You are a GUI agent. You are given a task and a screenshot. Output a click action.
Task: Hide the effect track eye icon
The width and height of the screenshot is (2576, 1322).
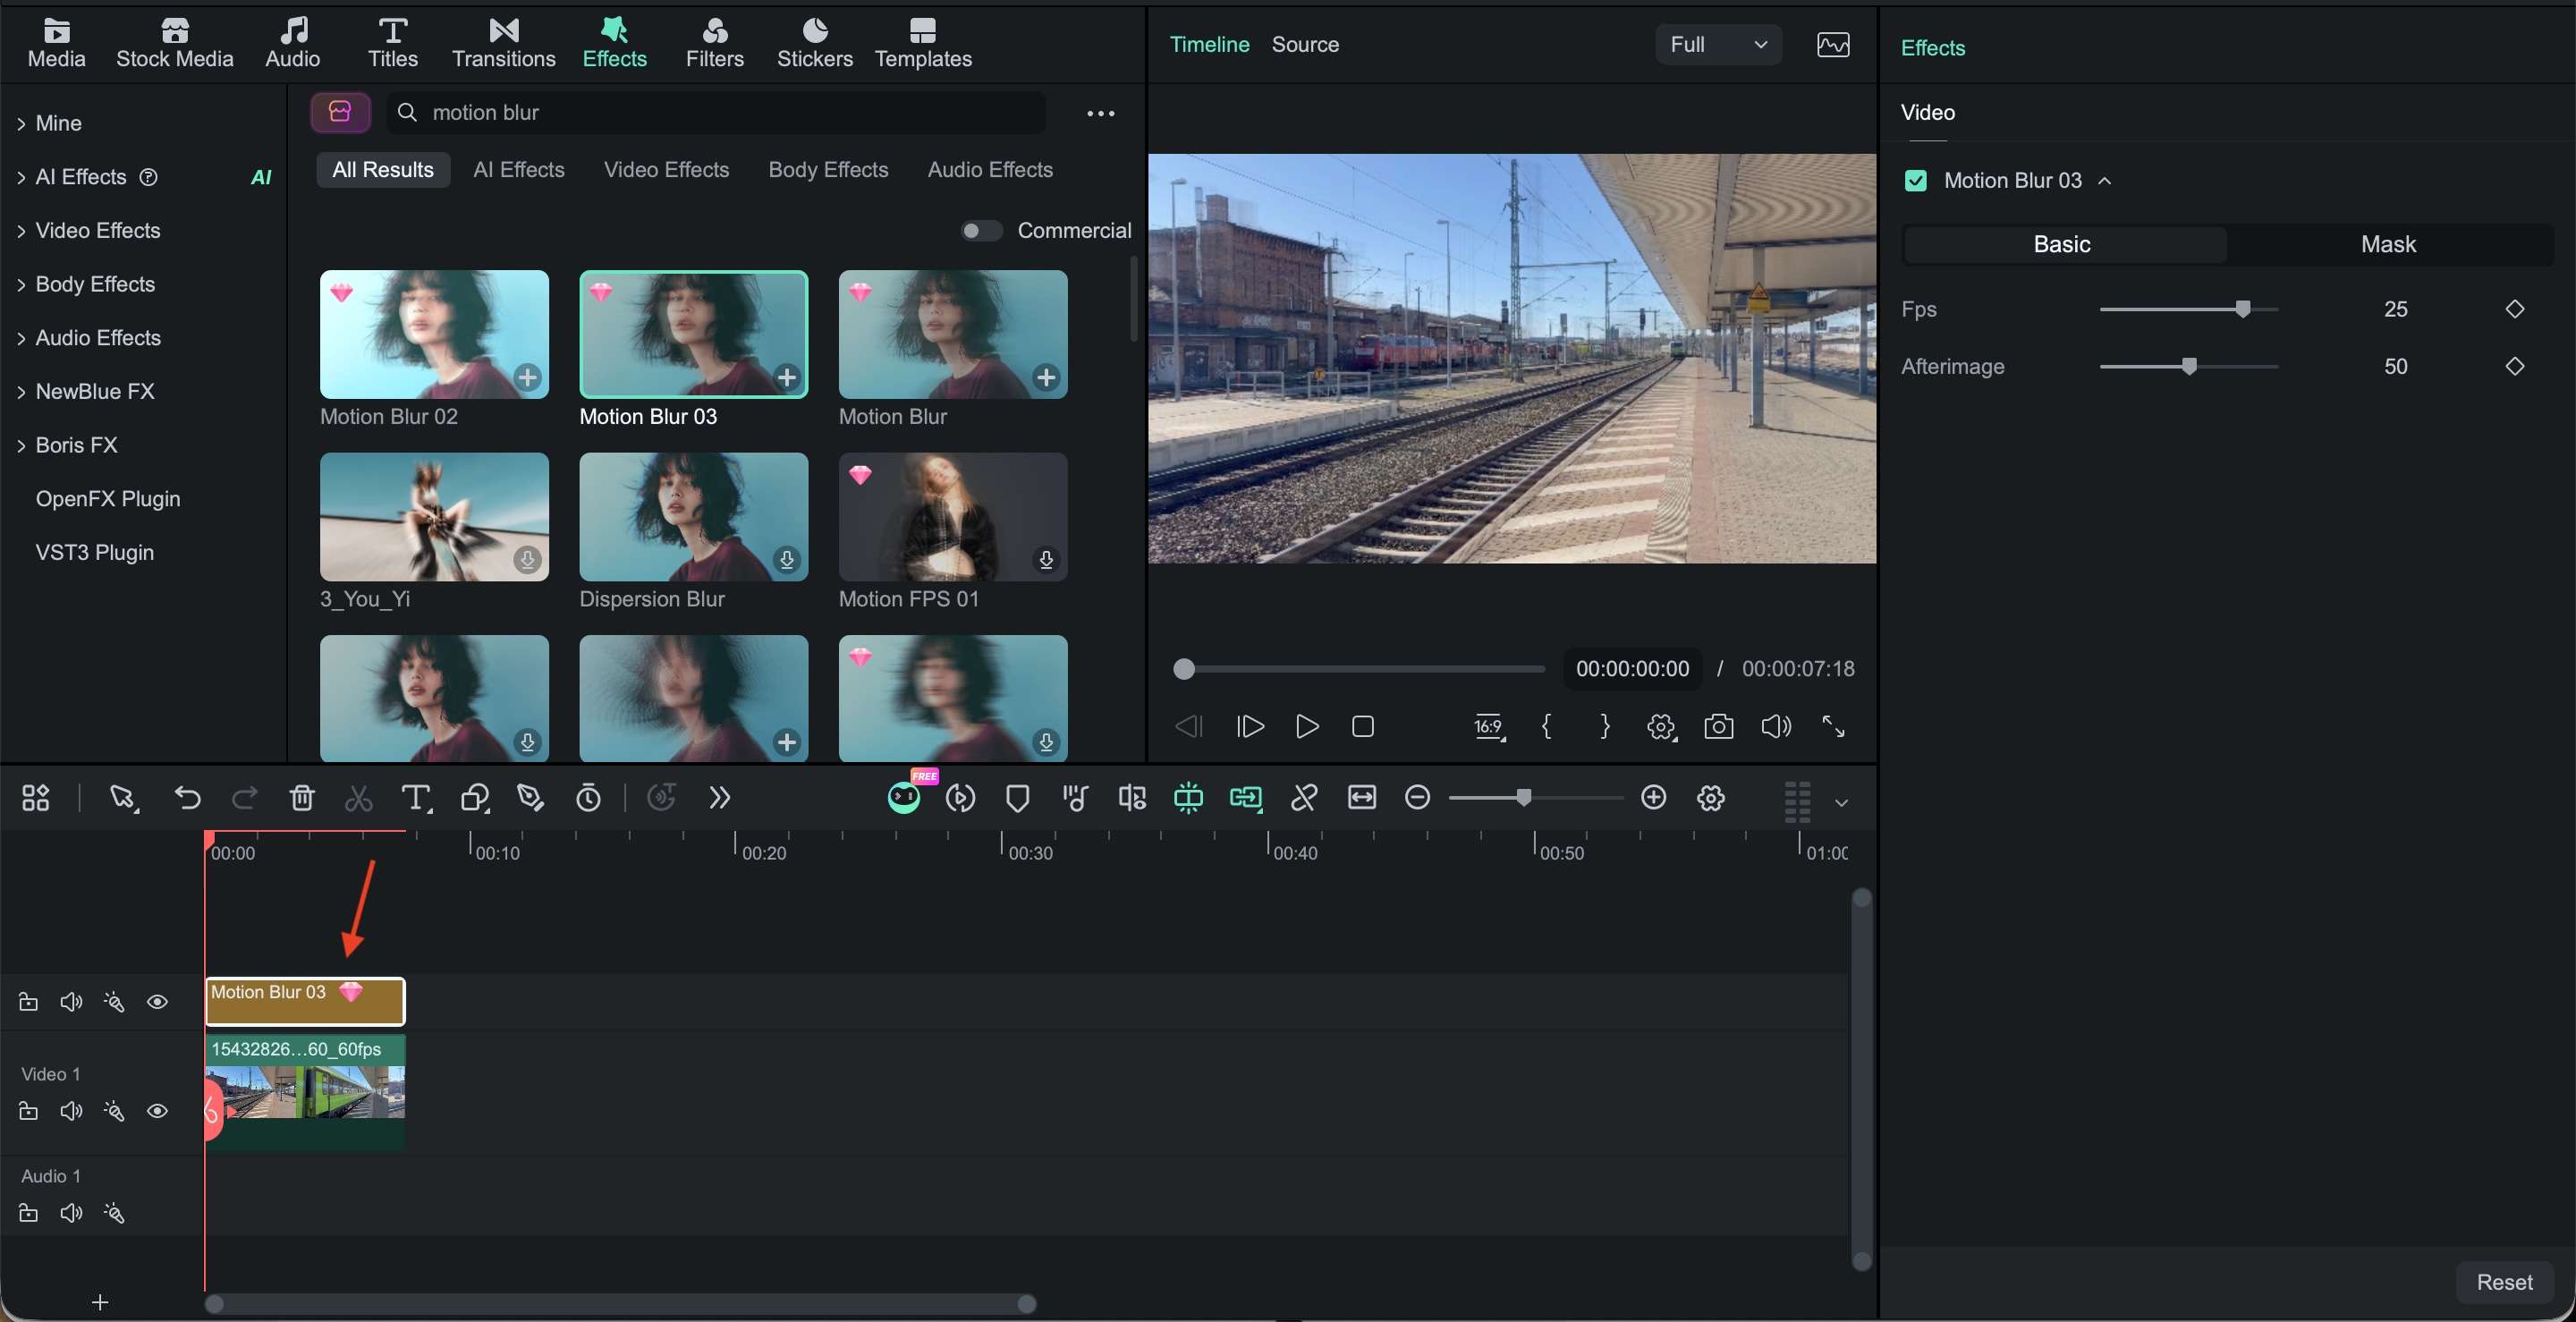pyautogui.click(x=157, y=1002)
